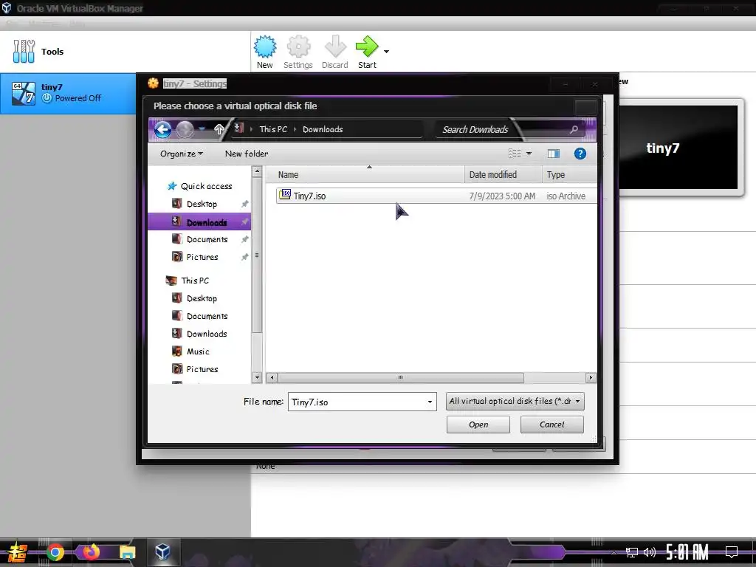Select Quick access in navigation pane
Screen dimensions: 756x567
coord(199,186)
